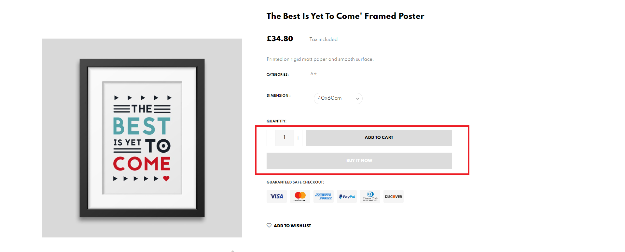Click the Tax included label
The width and height of the screenshot is (625, 252).
pyautogui.click(x=324, y=39)
